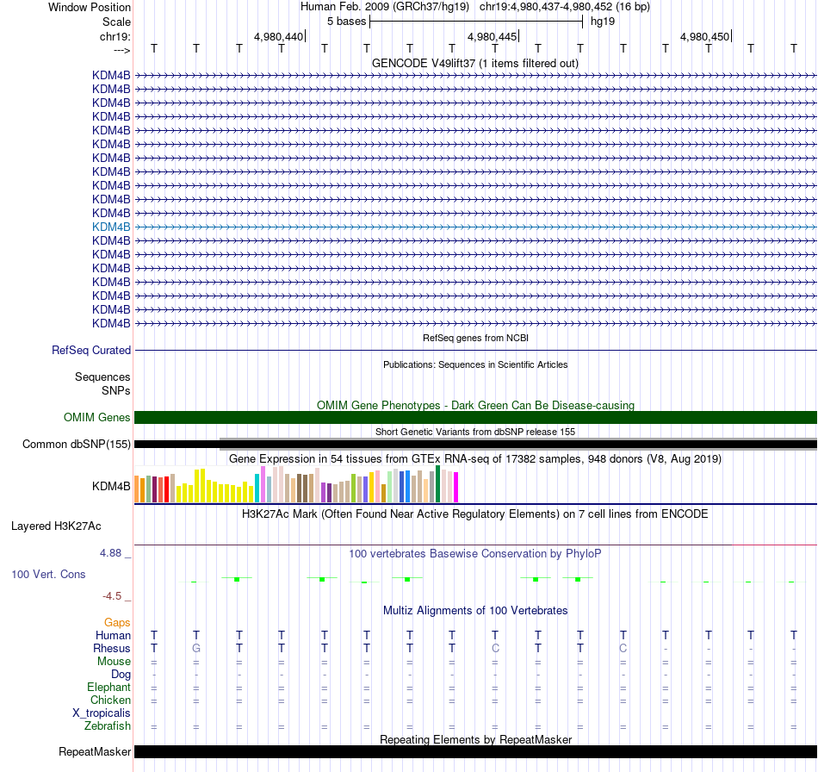Open the GTEx Gene Expression track title
The width and height of the screenshot is (818, 772).
[x=475, y=459]
